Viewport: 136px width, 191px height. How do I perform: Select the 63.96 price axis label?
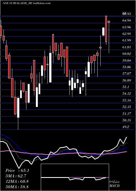tap(127, 27)
